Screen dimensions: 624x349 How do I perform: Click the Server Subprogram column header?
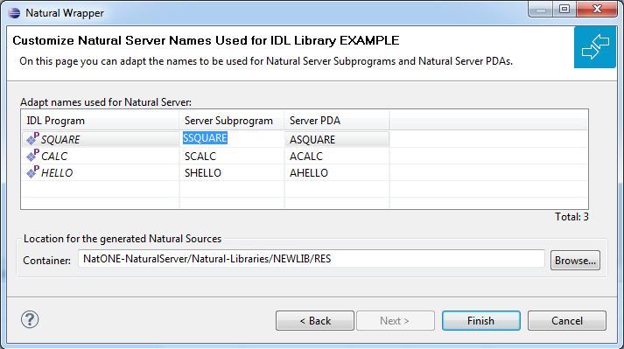pos(232,121)
